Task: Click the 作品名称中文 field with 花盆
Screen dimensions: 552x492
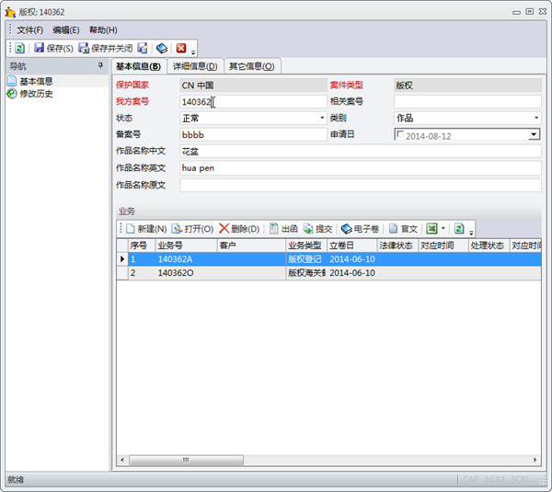Action: (x=361, y=152)
